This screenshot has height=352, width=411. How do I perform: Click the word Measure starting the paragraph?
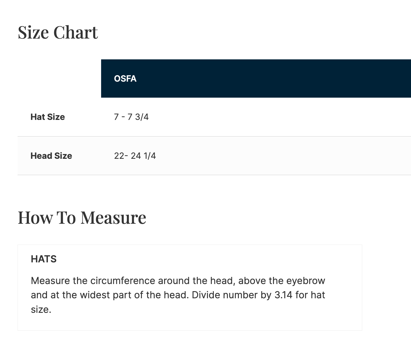pos(50,281)
